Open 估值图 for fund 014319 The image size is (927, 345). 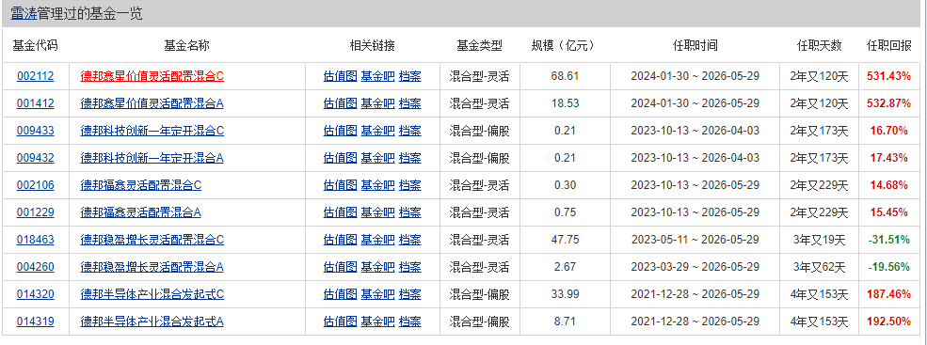(340, 321)
